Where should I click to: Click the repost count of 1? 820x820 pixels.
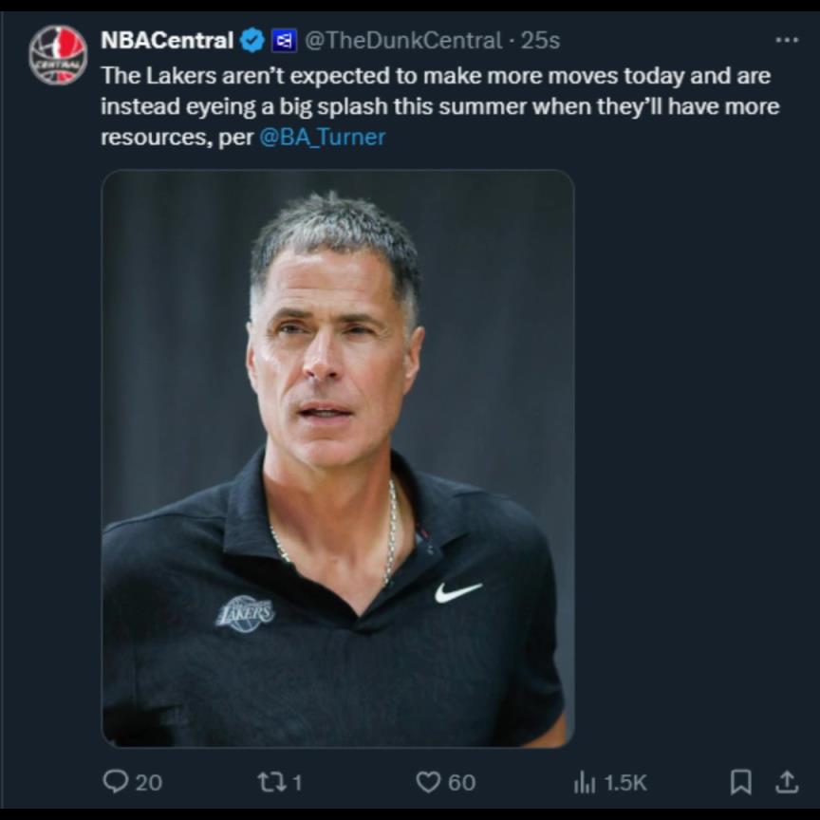coord(296,782)
